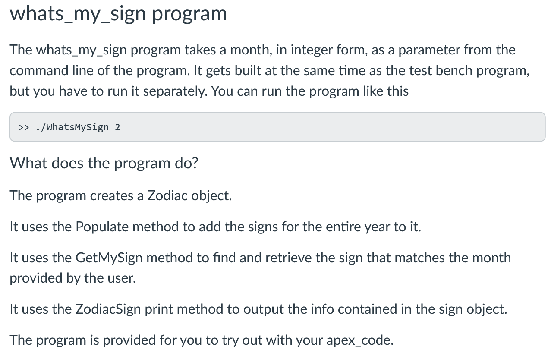
Task: Click the phrase 'provided by the user.'
Action: point(73,278)
